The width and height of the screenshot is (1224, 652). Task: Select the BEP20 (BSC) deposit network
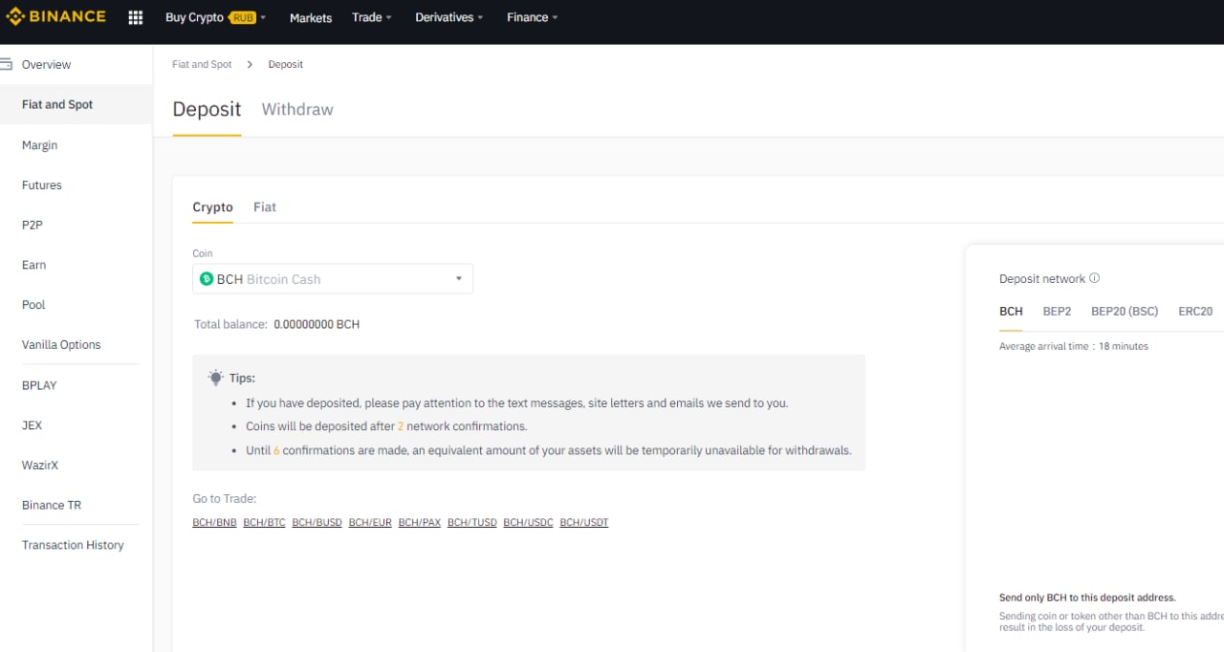[x=1125, y=311]
